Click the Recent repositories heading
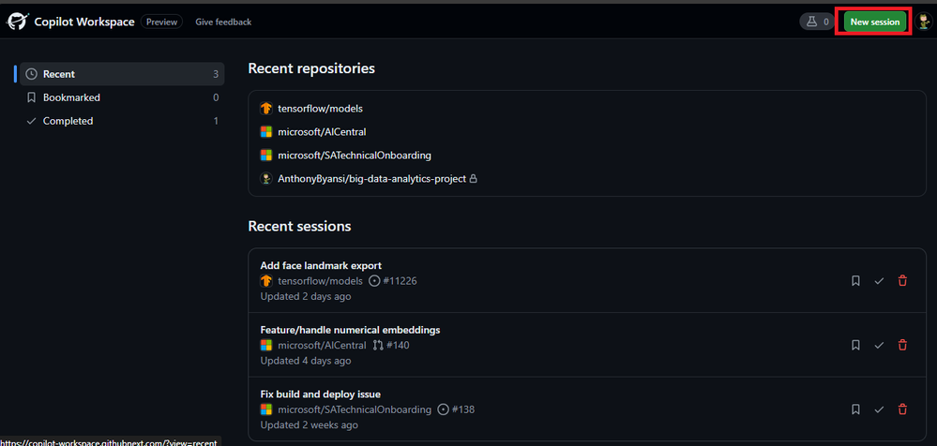 [311, 68]
